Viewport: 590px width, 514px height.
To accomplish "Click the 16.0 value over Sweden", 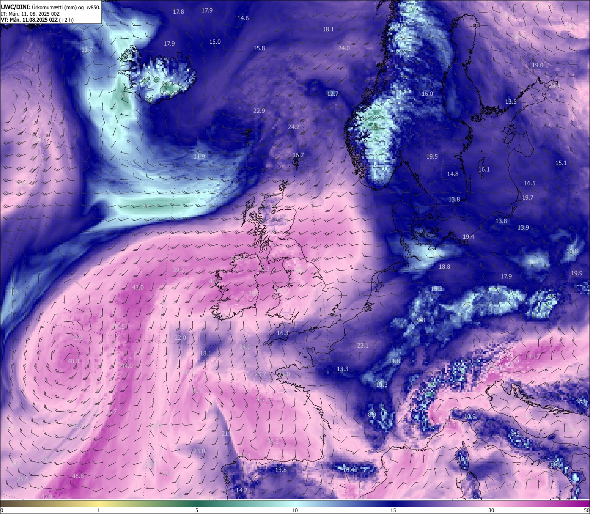I will [x=427, y=94].
